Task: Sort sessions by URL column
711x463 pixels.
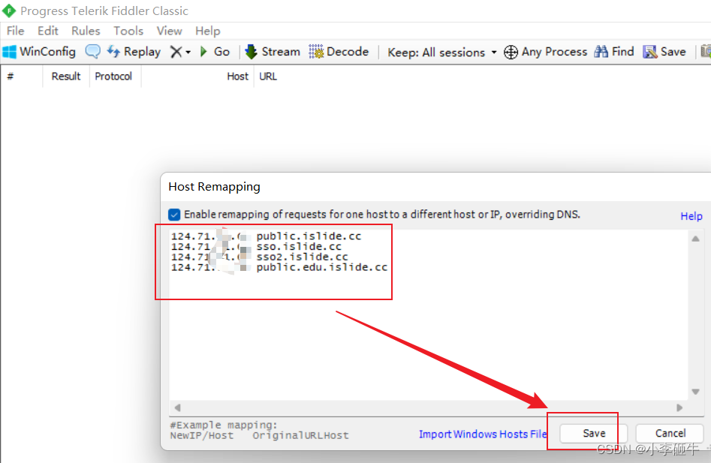Action: click(268, 76)
